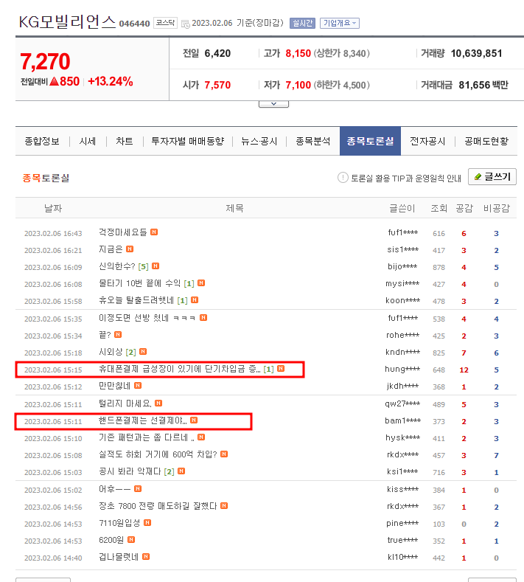Open the post titled 만만찮네
Screen dimensions: 524x582
pyautogui.click(x=114, y=386)
